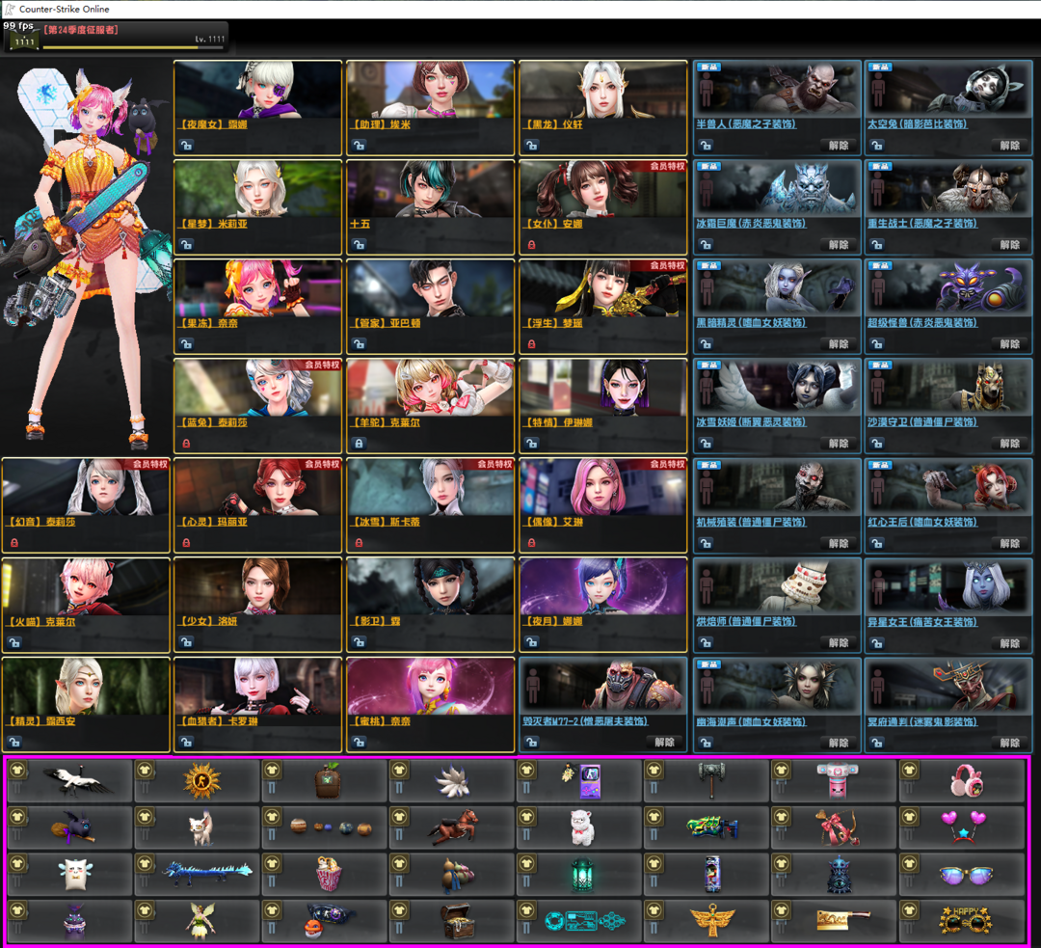
Task: Select the 【浮生】梦瑶 character portrait
Action: tap(602, 288)
